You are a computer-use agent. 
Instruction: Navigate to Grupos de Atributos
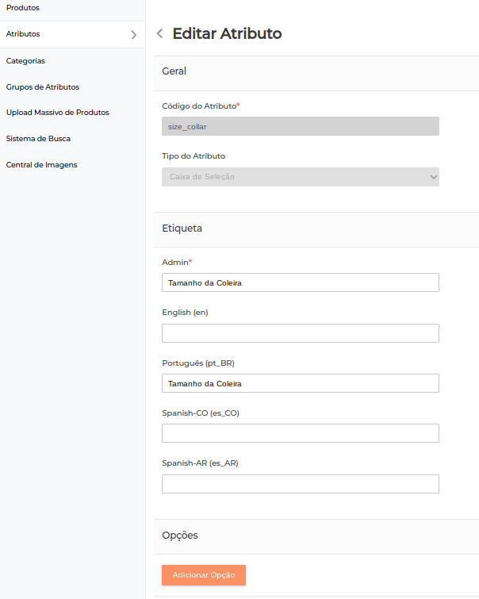(42, 86)
